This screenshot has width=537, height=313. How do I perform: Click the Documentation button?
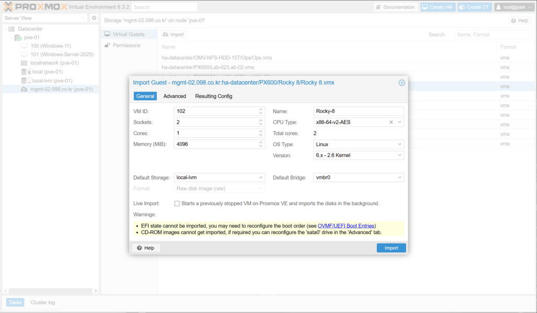(x=396, y=7)
